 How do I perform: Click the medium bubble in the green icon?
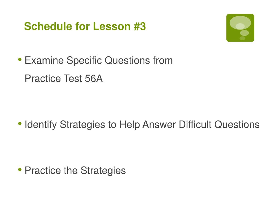[x=244, y=33]
